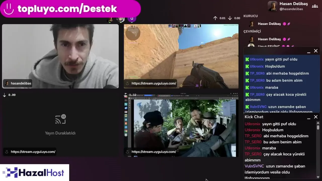322x181 pixels.
Task: Open Hasan Delibaş profile at top right
Action: (288, 6)
